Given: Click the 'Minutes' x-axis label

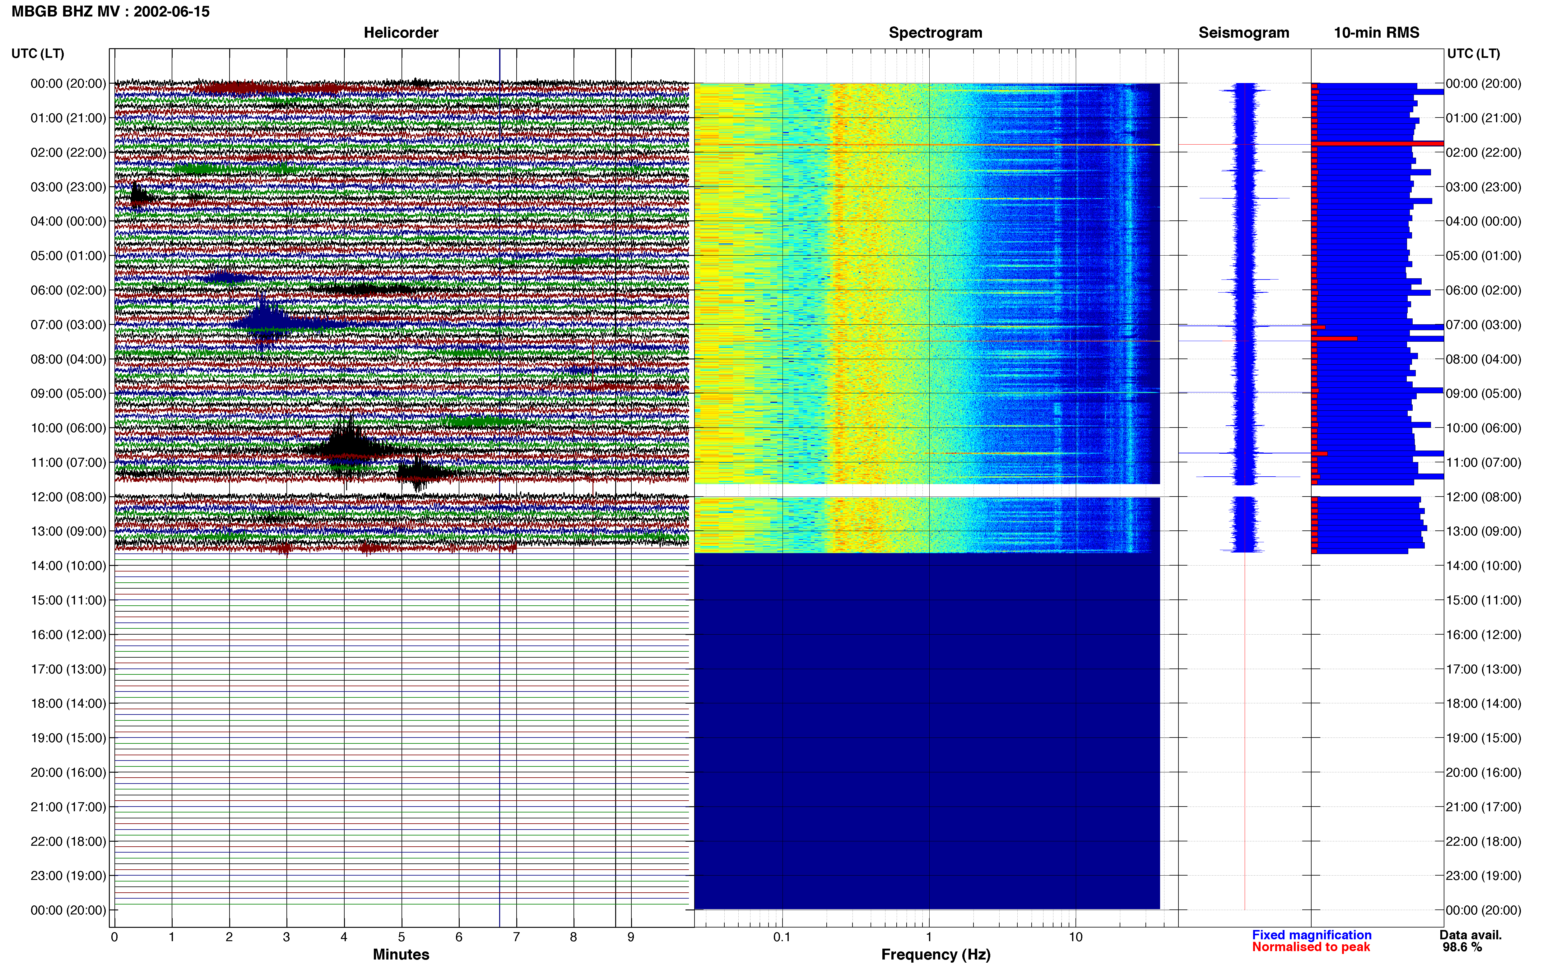Looking at the screenshot, I should point(401,954).
